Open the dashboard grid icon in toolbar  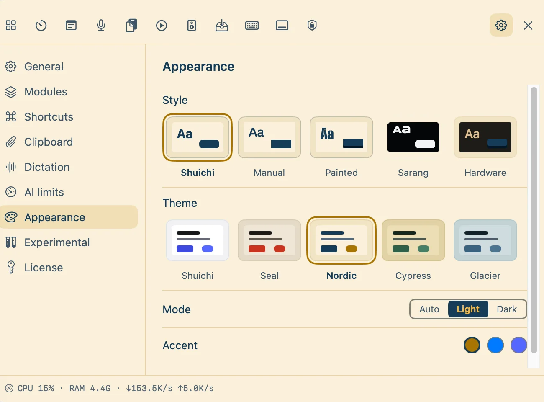click(x=11, y=26)
